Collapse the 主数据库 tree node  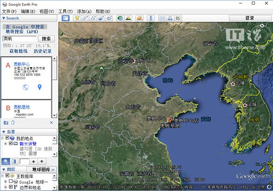(2, 176)
